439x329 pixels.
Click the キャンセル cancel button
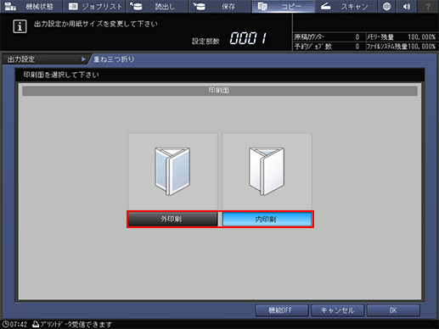click(x=337, y=310)
